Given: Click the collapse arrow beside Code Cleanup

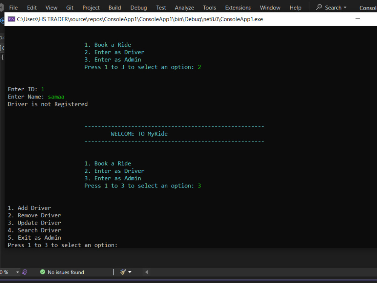Looking at the screenshot, I should point(146,272).
